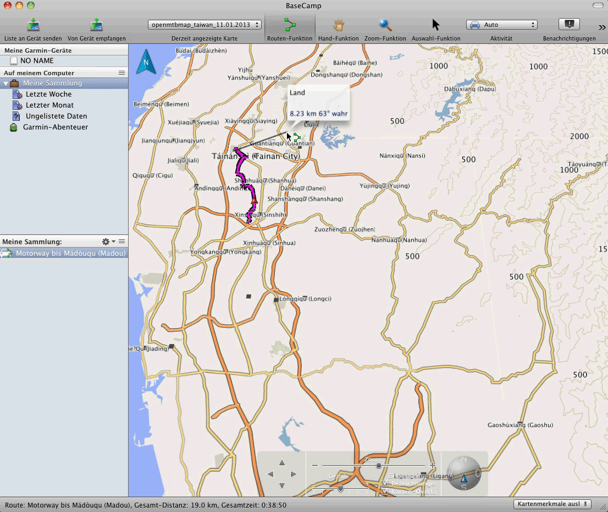The image size is (608, 512).
Task: Select route Motorway bis Mádòuqu (Madou)
Action: click(64, 254)
